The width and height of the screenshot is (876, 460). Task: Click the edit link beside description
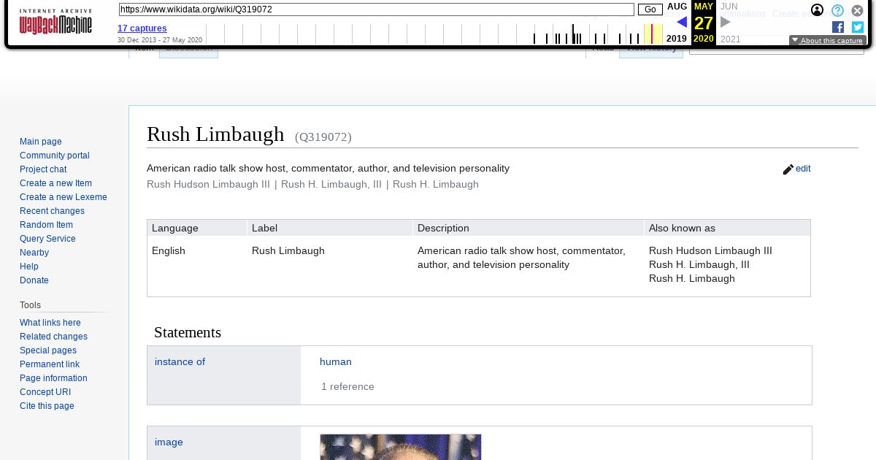(x=803, y=169)
